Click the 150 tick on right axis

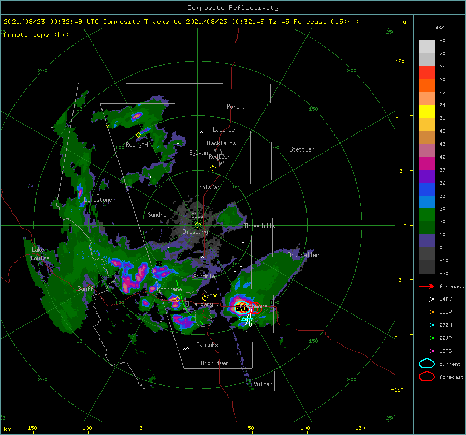400,61
